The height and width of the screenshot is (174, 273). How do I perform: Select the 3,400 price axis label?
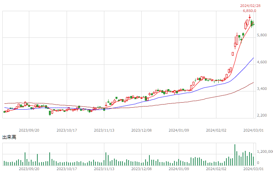pos(262,89)
